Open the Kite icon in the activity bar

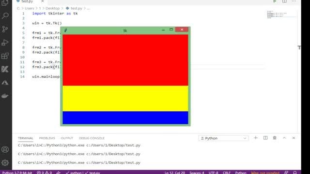point(5,69)
